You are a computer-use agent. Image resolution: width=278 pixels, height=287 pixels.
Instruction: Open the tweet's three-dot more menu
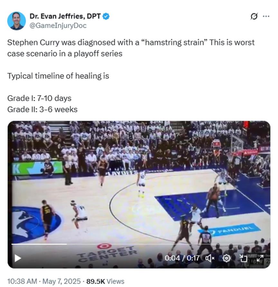(266, 16)
